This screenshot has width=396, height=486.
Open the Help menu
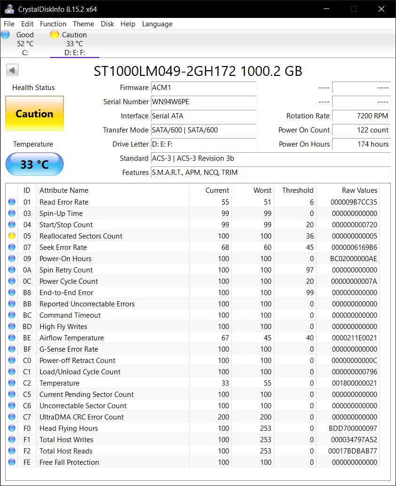click(x=128, y=24)
